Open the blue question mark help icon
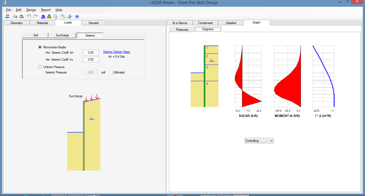The width and height of the screenshot is (365, 196). (77, 16)
